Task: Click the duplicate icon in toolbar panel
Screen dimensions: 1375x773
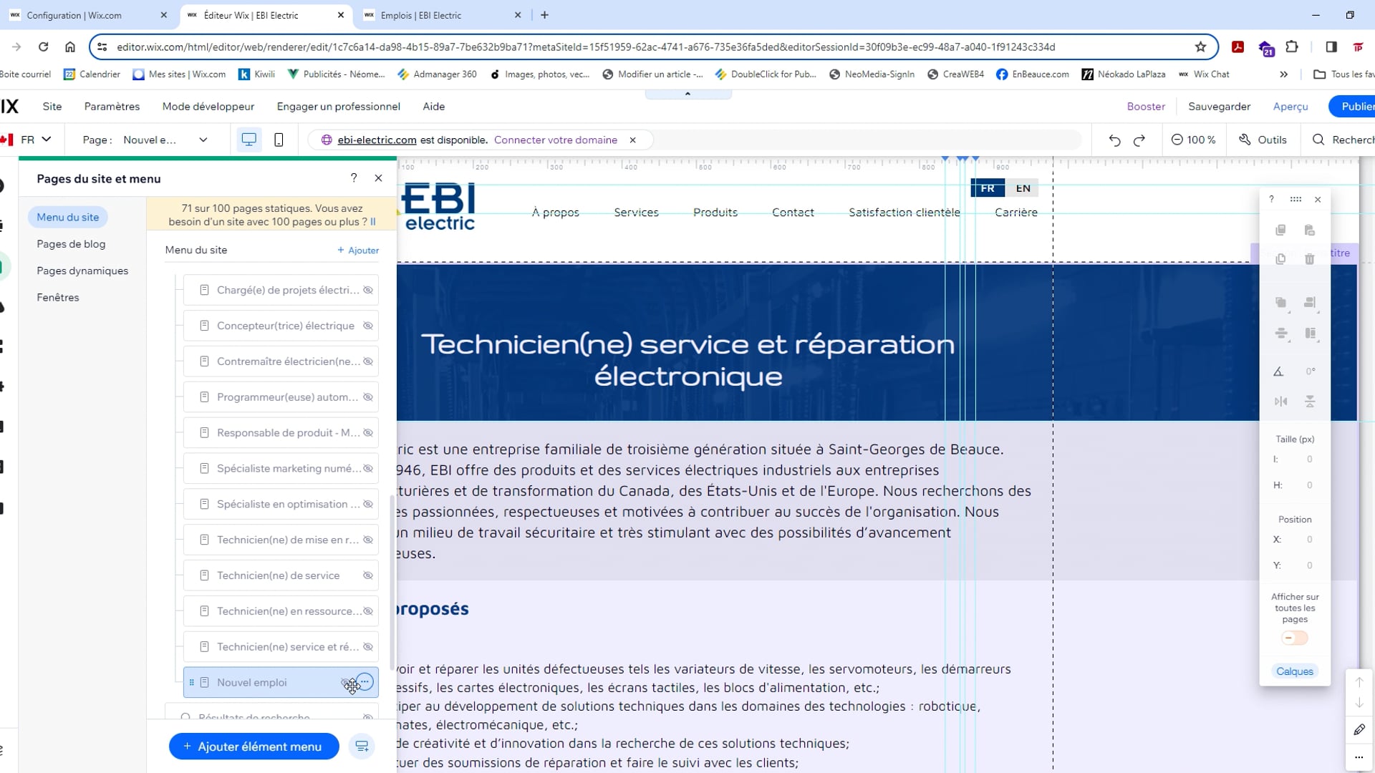Action: click(x=1280, y=259)
